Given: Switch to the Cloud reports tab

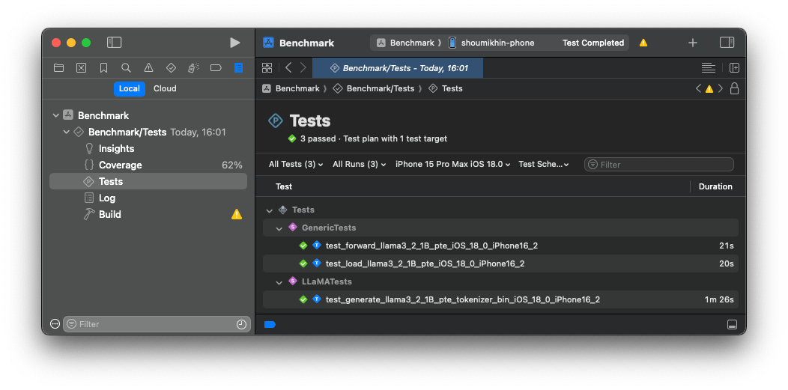Looking at the screenshot, I should coord(165,88).
